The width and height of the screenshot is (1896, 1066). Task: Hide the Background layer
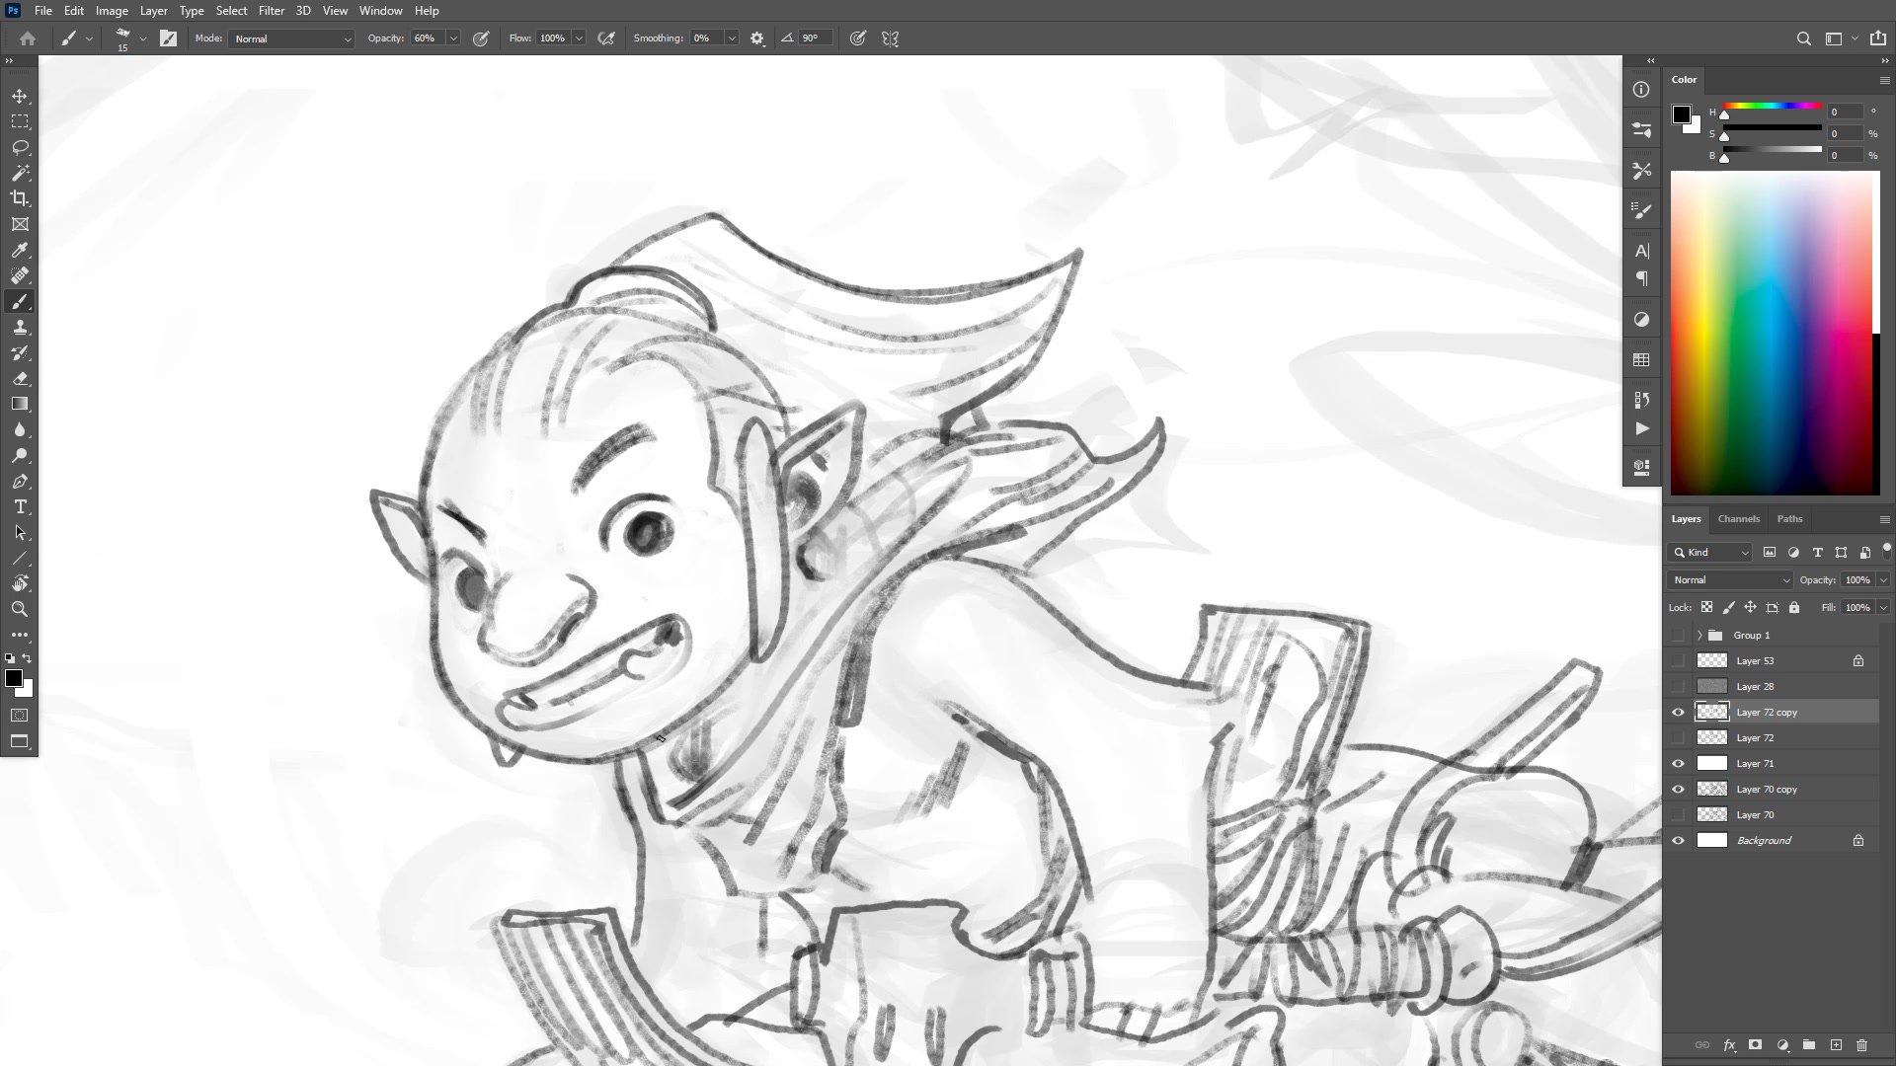click(1678, 840)
